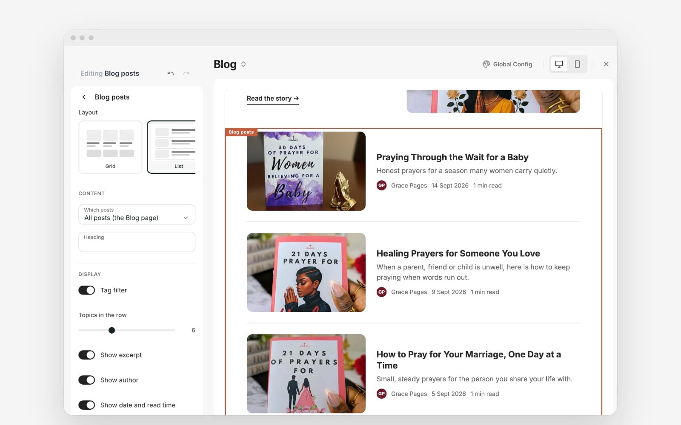Screen dimensions: 681x425
Task: Click the 21 Days of Prayers couple thumbnail
Action: [306, 374]
